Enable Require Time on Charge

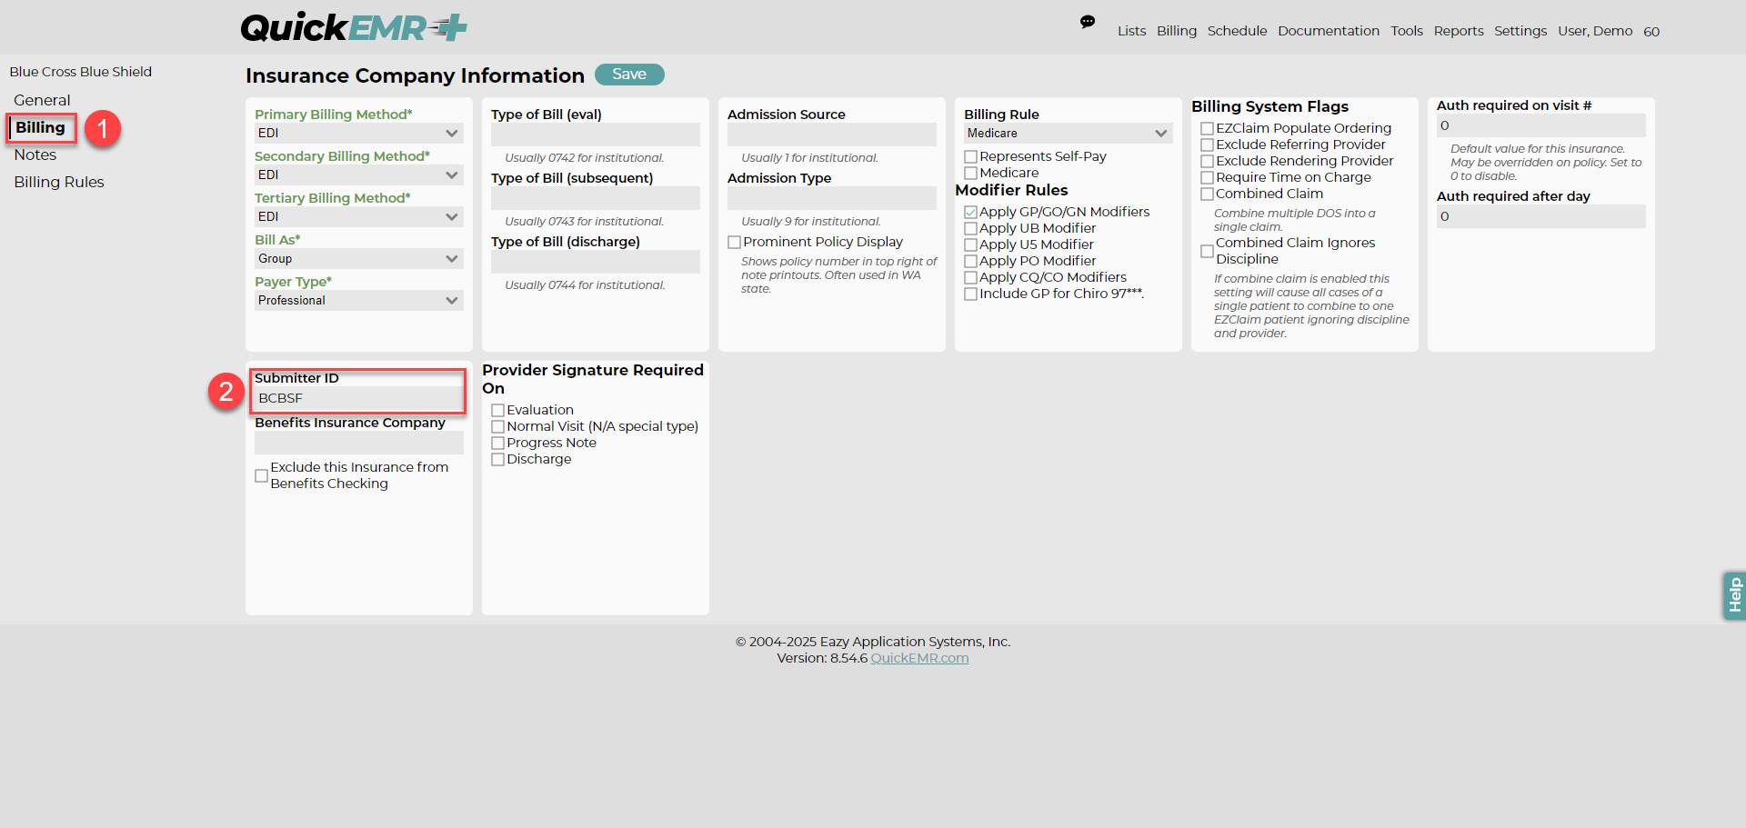[1208, 178]
